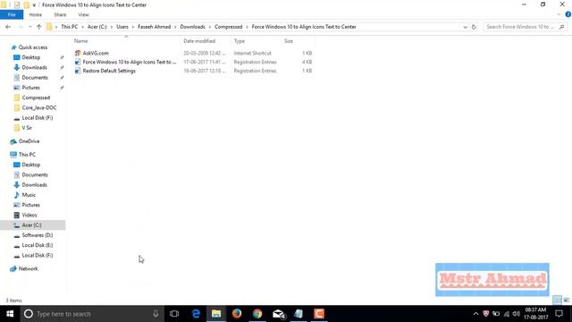Click the Properties quick access toolbar icon
The width and height of the screenshot is (572, 322).
pyautogui.click(x=17, y=5)
